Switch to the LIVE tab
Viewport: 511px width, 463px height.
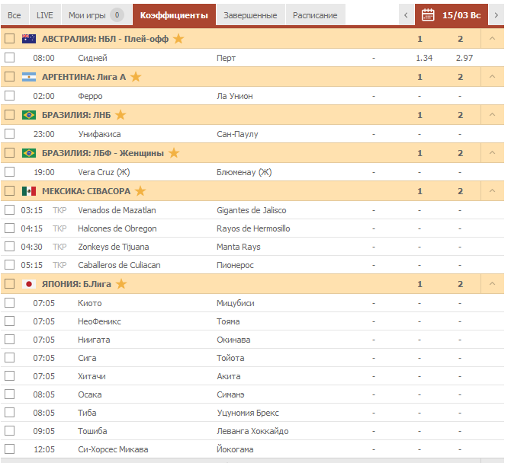click(x=45, y=15)
